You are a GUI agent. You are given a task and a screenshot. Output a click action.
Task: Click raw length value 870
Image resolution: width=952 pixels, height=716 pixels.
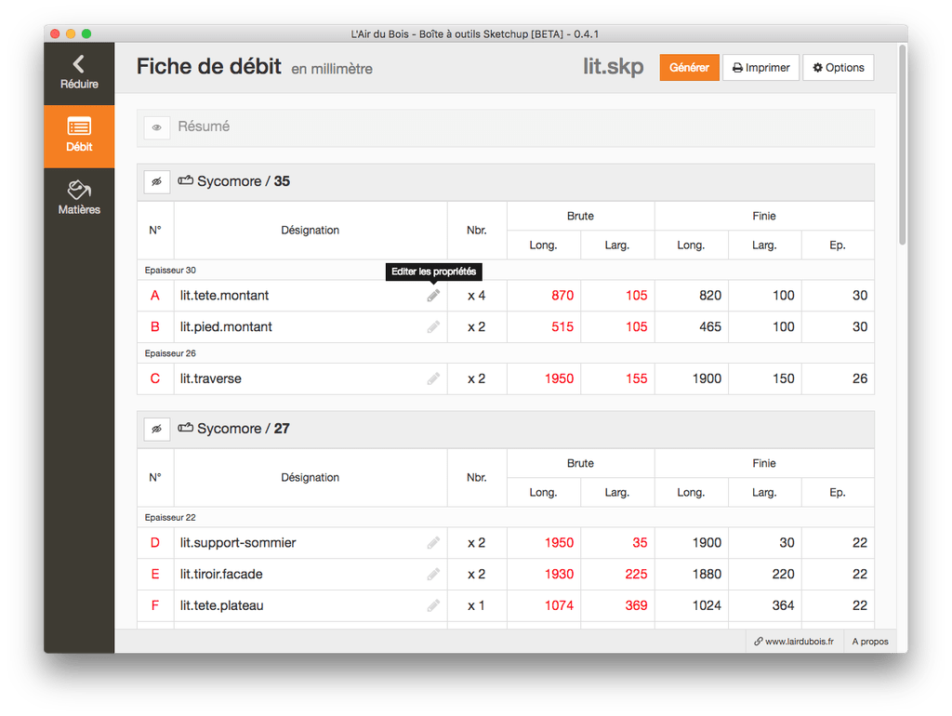tap(562, 296)
